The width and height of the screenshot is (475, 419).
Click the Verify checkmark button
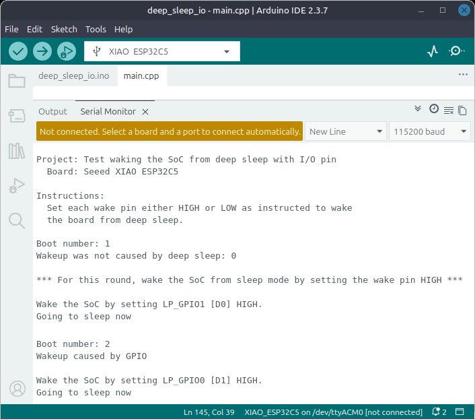[18, 51]
